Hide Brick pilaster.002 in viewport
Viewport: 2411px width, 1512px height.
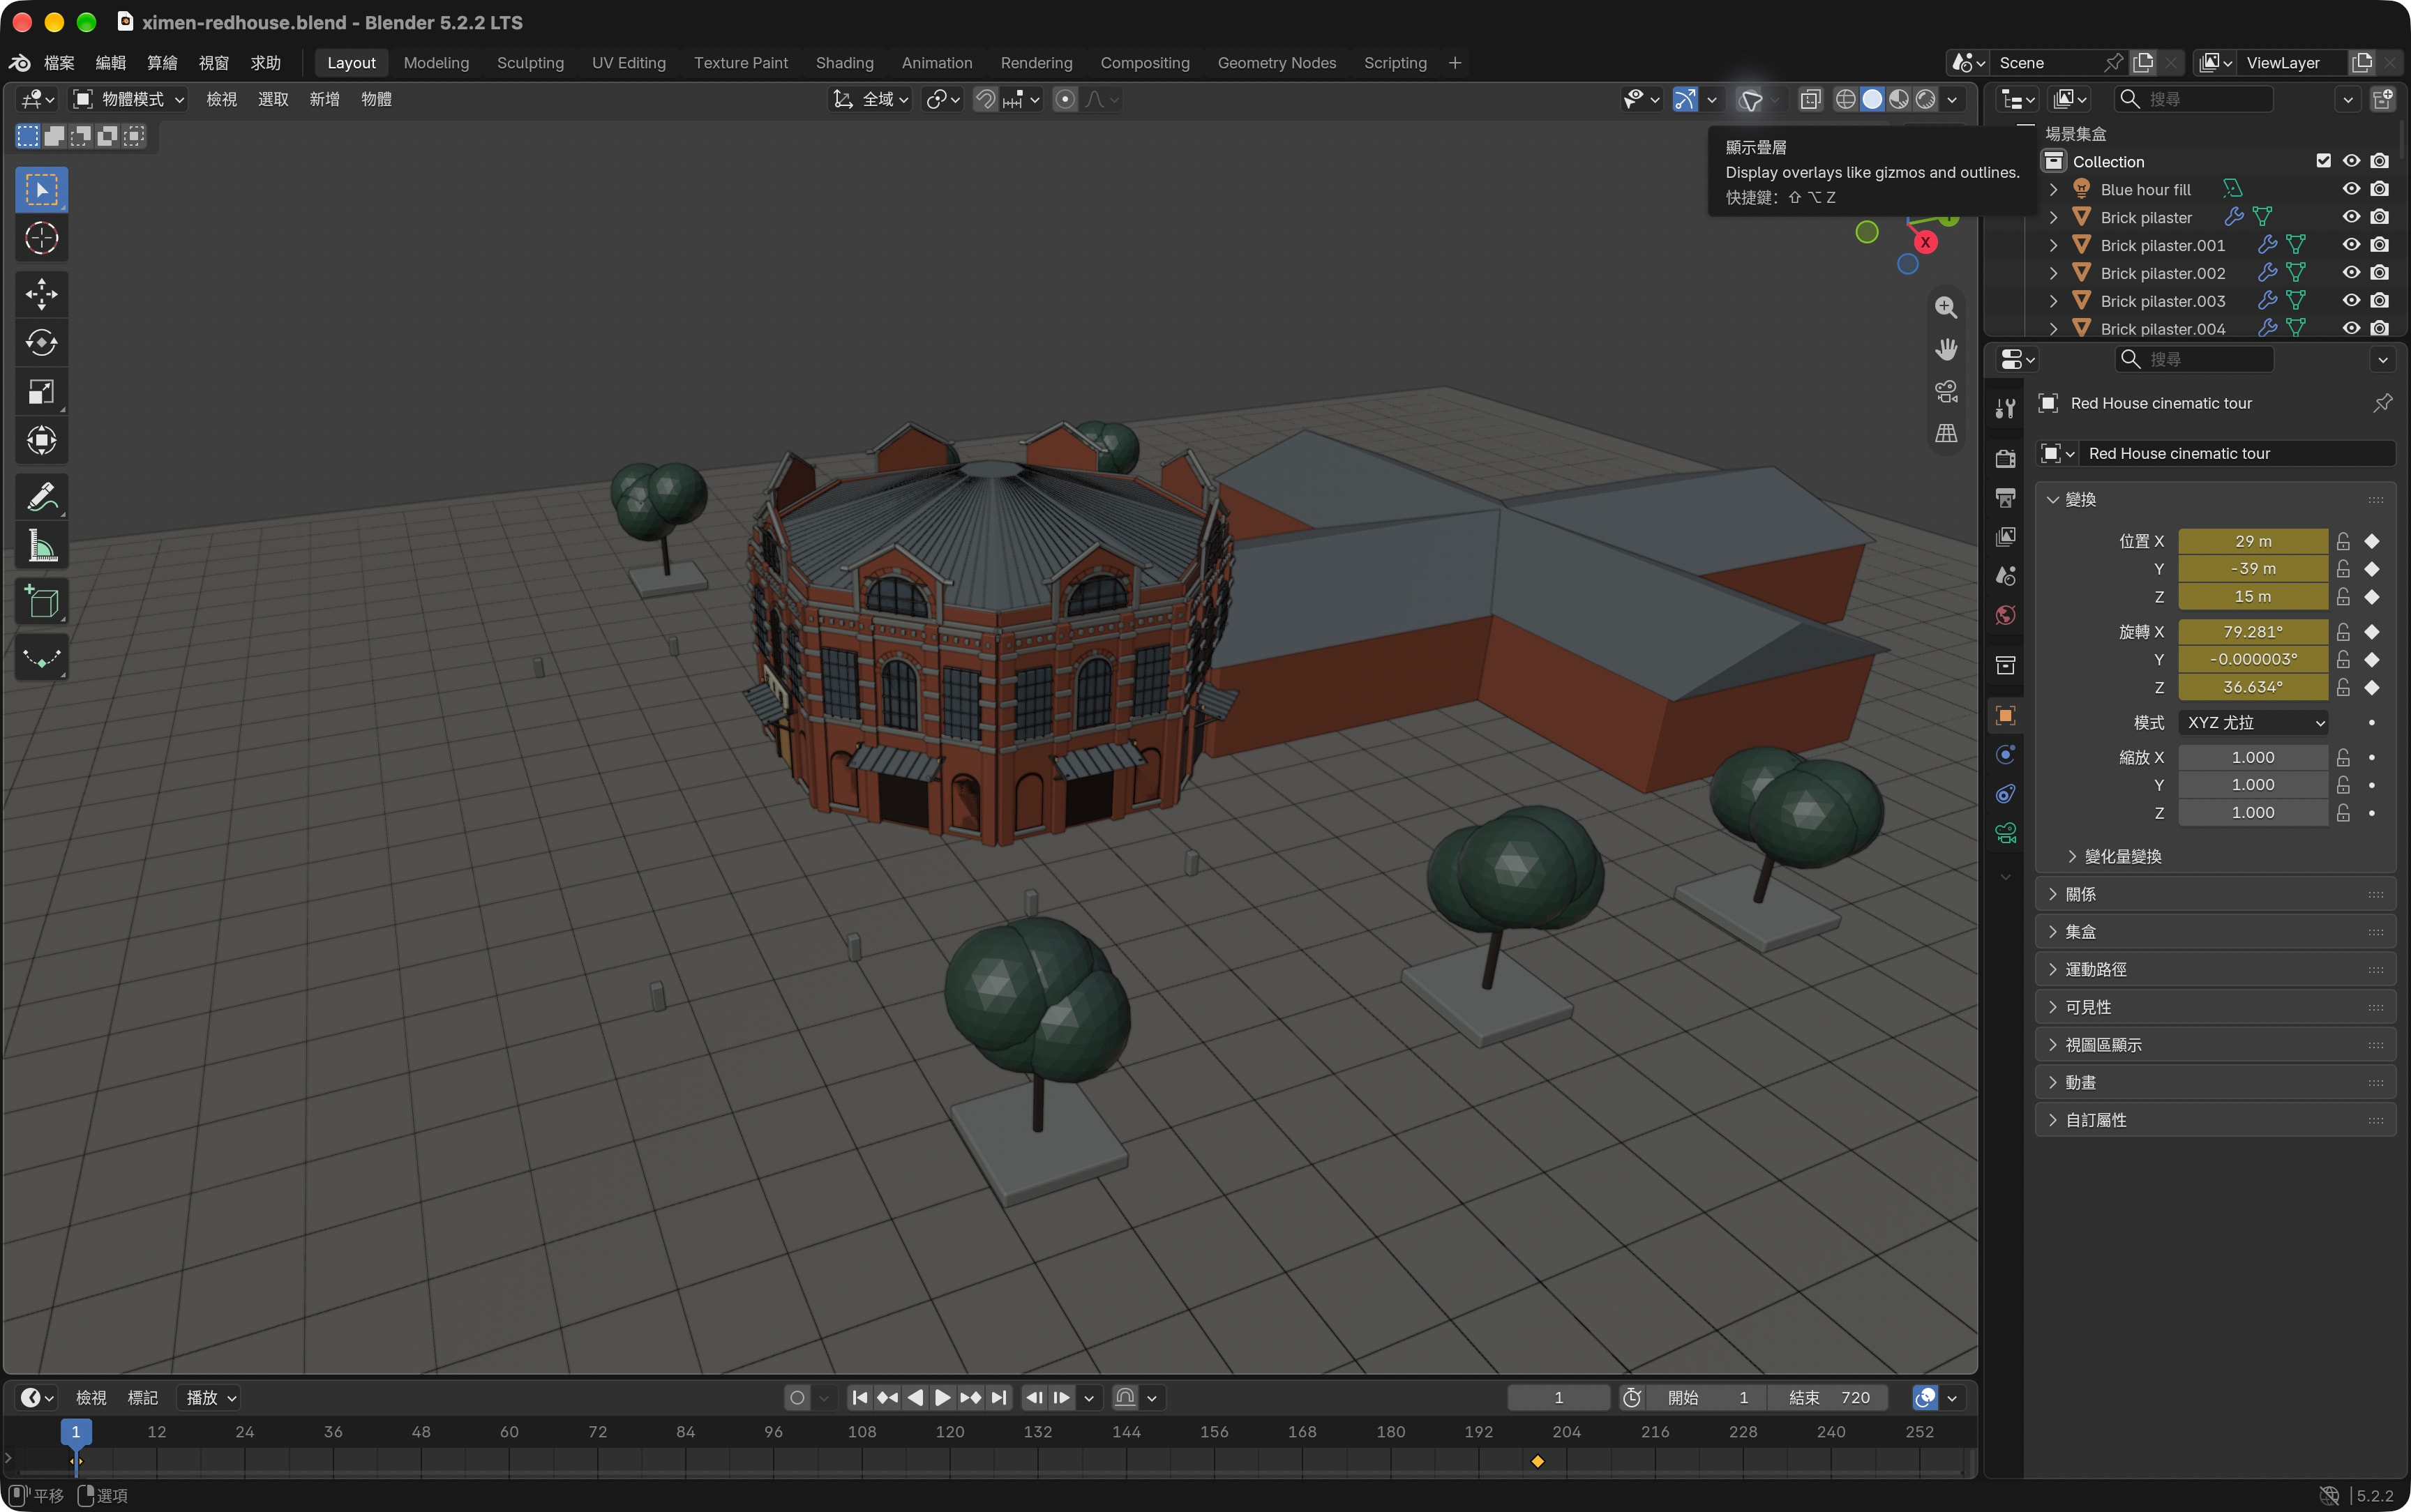pyautogui.click(x=2351, y=273)
